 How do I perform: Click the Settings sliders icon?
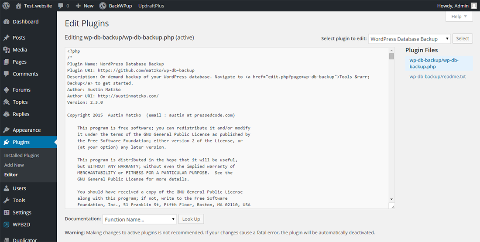[x=6, y=213]
